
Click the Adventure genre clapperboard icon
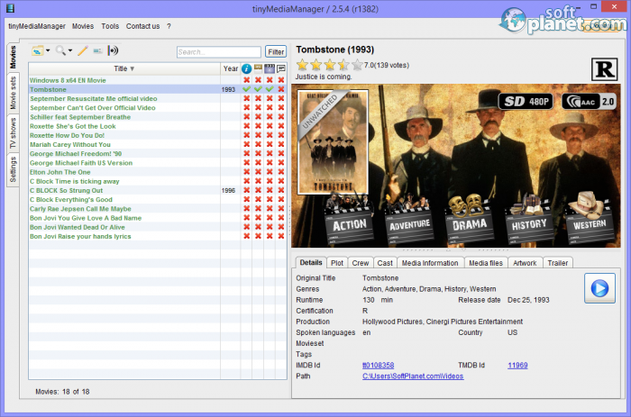coord(409,220)
